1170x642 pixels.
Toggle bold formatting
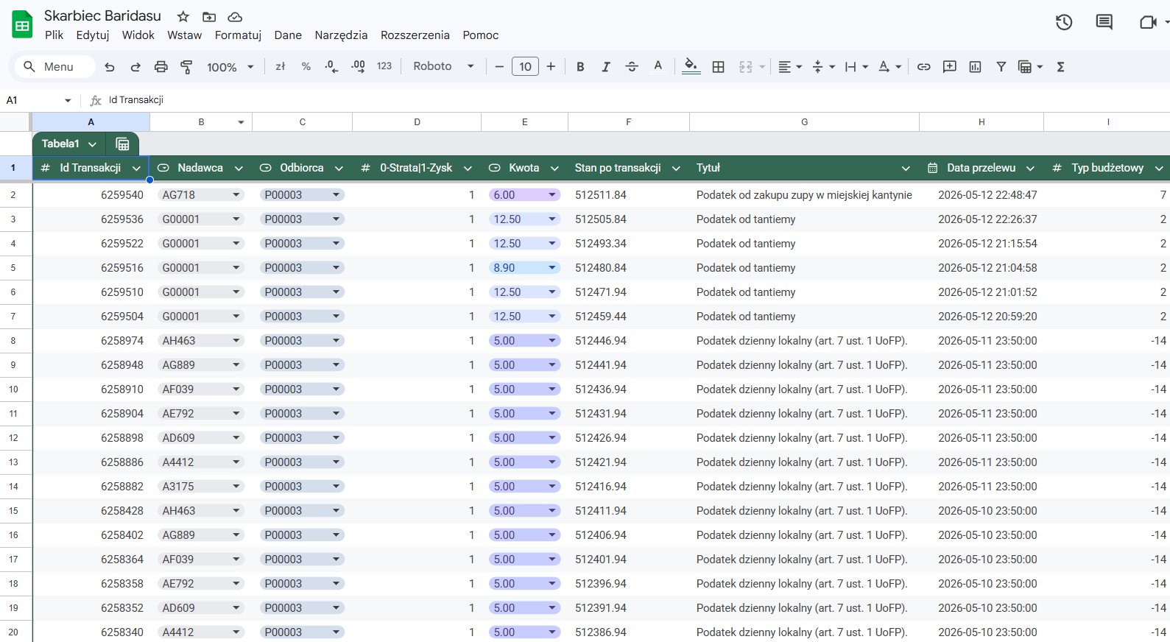[580, 67]
